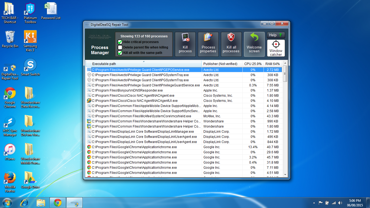The width and height of the screenshot is (370, 208).
Task: Launch Internet Explorer from taskbar
Action: pos(25,203)
